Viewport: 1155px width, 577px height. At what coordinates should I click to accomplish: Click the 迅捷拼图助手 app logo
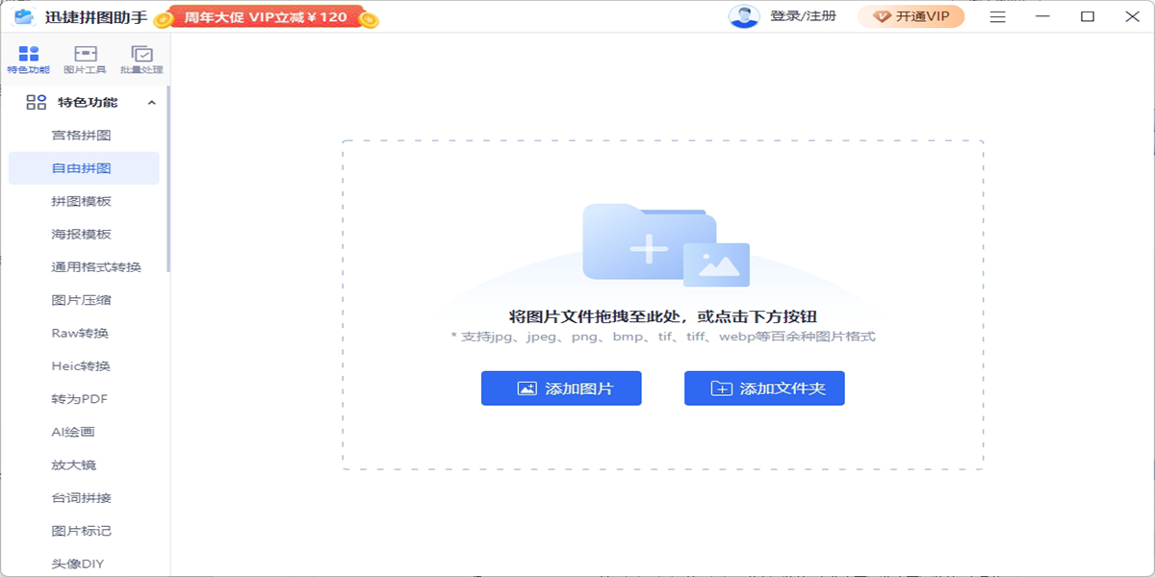24,16
